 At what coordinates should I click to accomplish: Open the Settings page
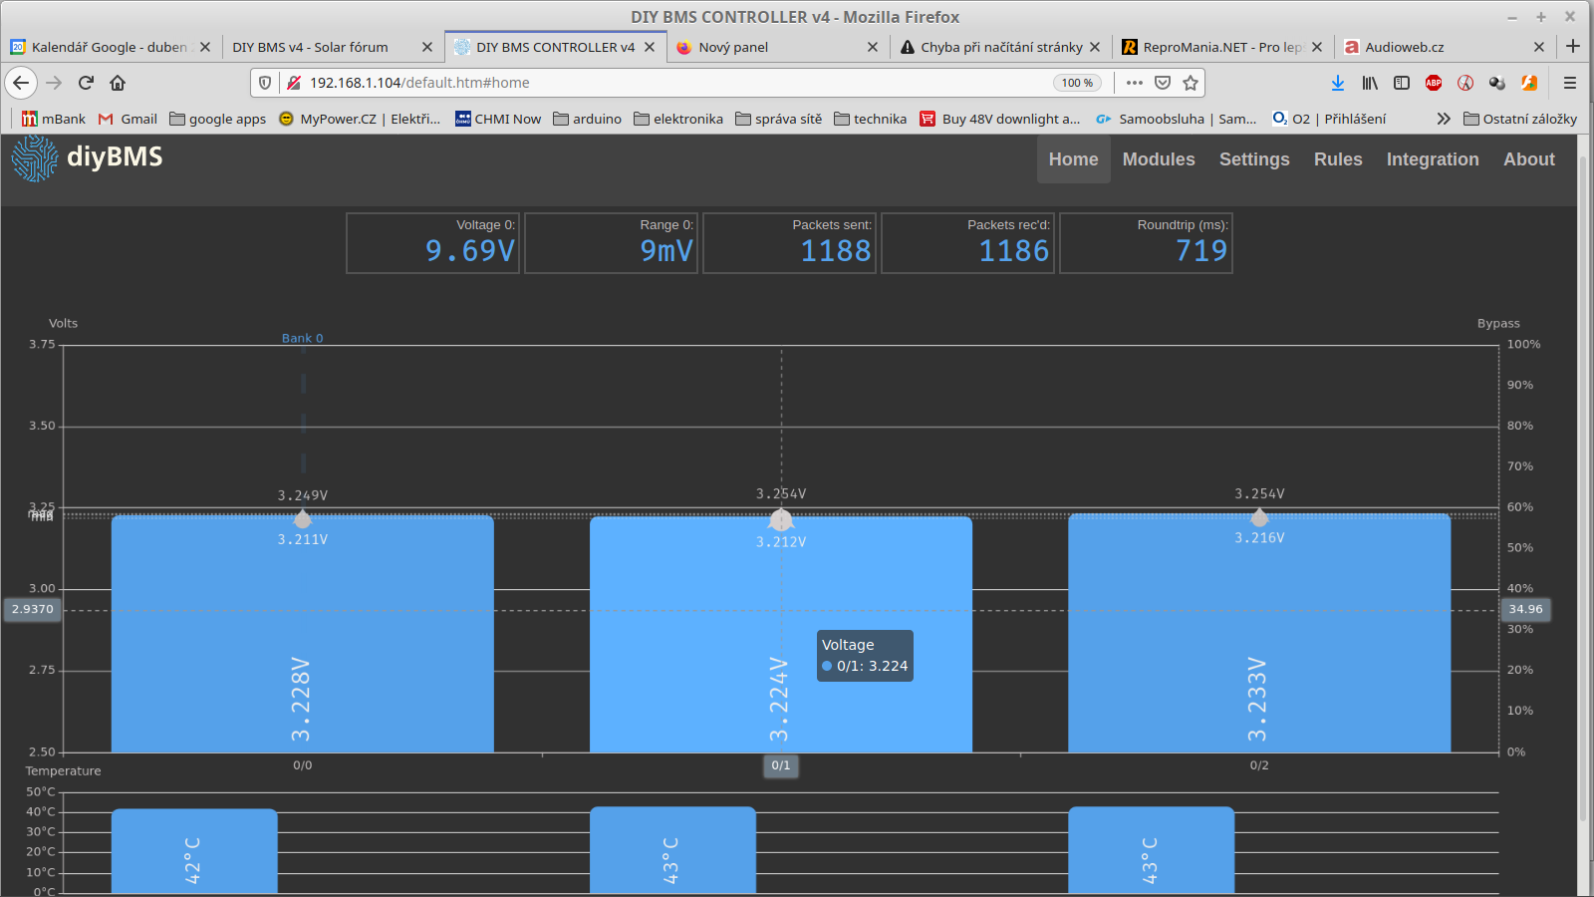pyautogui.click(x=1254, y=159)
